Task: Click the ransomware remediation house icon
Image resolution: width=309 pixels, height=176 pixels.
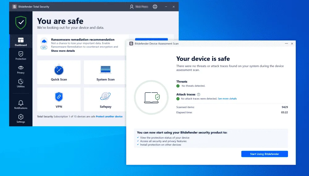Action: click(x=44, y=41)
